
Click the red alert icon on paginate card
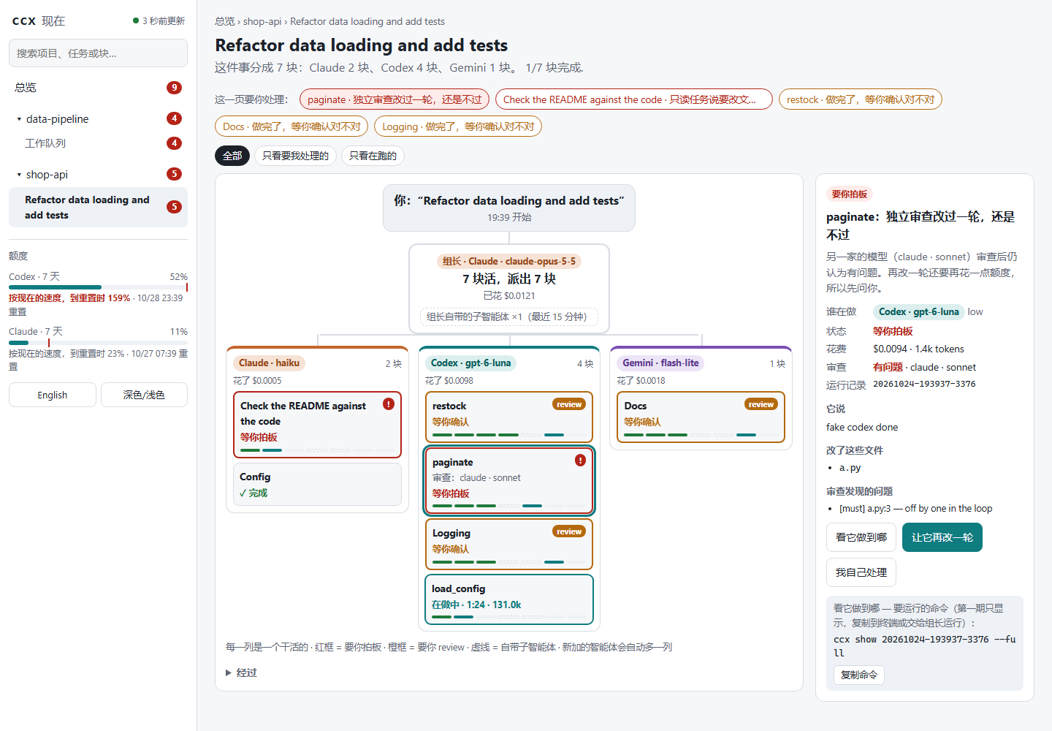[580, 461]
